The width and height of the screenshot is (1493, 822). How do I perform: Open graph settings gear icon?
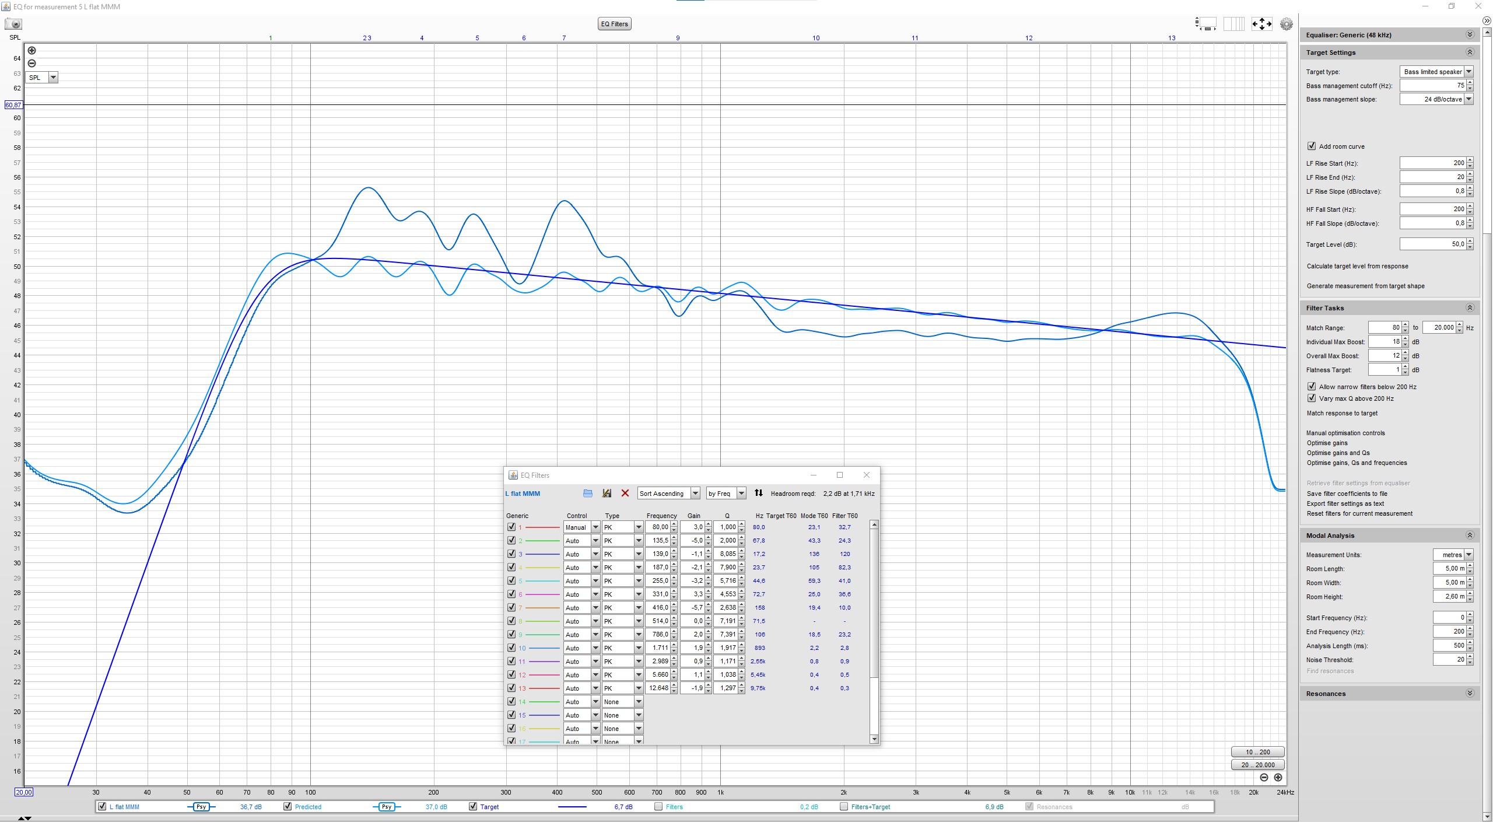(x=1286, y=24)
